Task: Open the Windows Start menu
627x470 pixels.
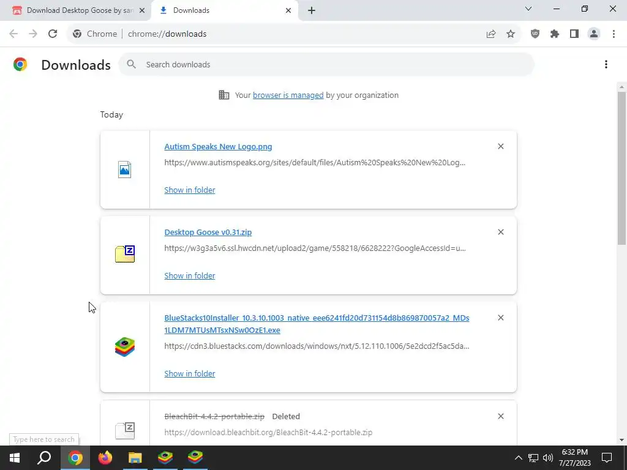Action: pos(15,458)
